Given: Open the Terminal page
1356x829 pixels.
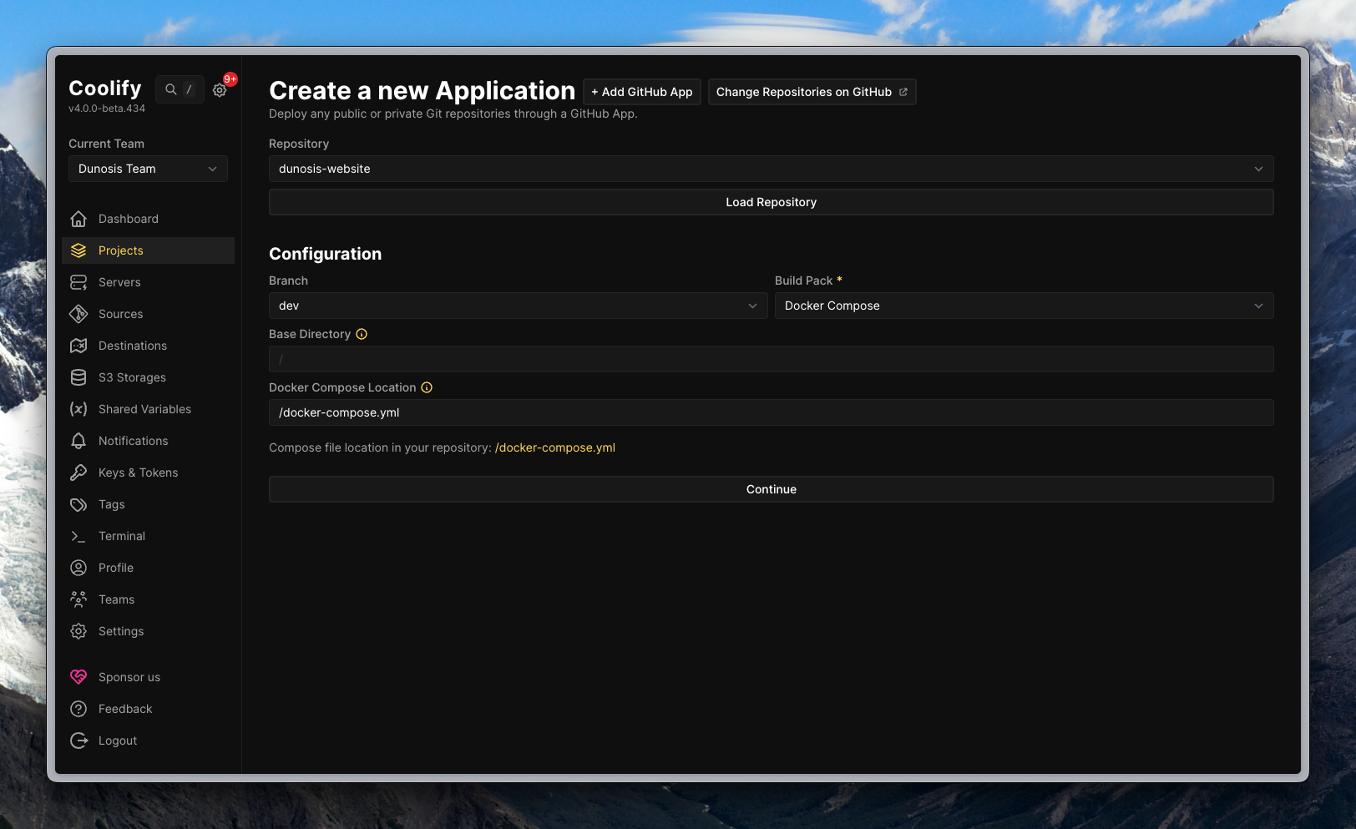Looking at the screenshot, I should tap(121, 536).
